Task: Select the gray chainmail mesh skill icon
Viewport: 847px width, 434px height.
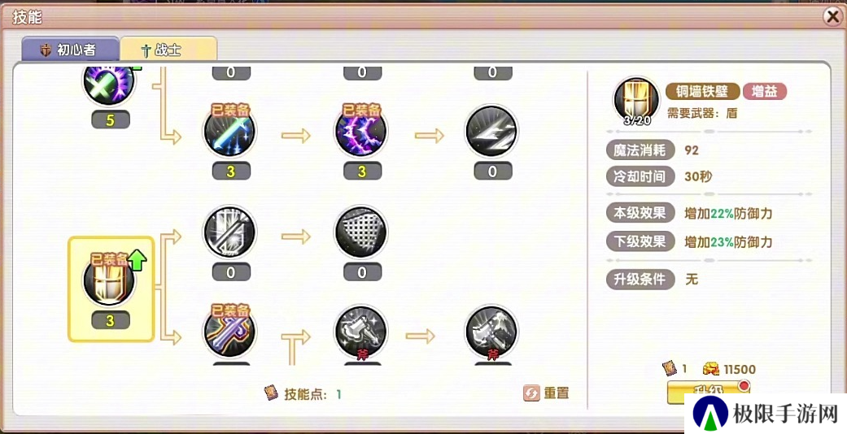Action: [361, 232]
